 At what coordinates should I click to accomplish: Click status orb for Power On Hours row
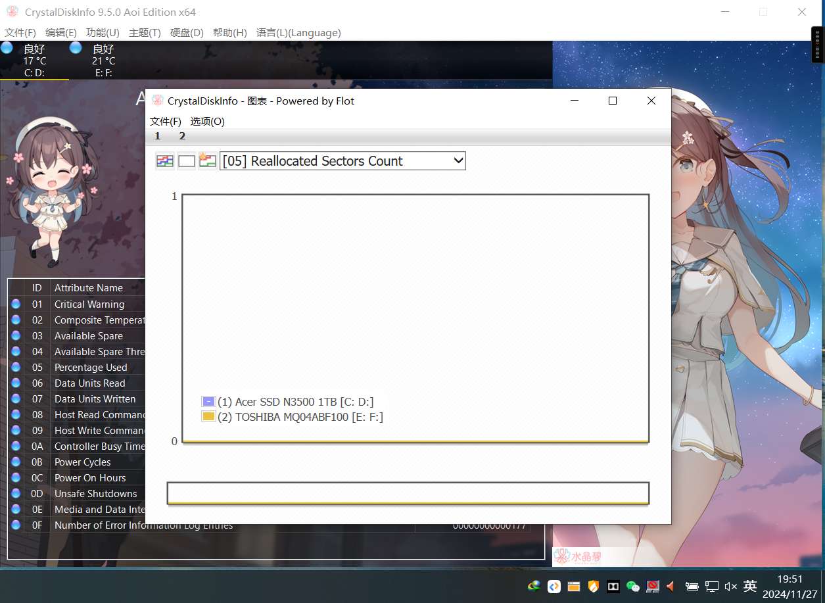coord(16,477)
